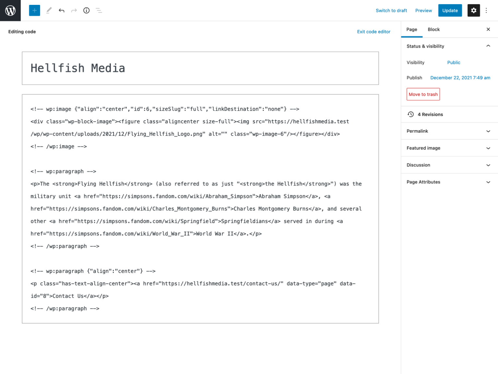498x374 pixels.
Task: Collapse the Status & visibility section
Action: click(x=488, y=46)
